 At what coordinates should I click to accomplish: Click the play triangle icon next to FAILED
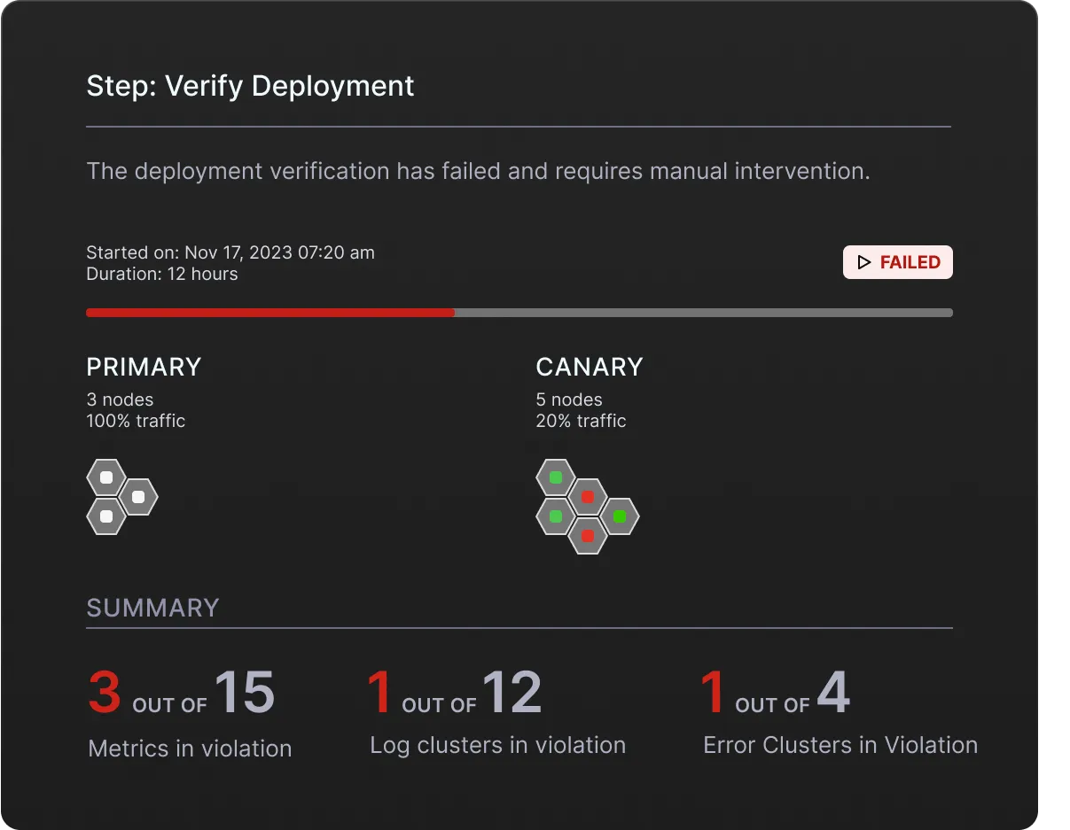[864, 262]
